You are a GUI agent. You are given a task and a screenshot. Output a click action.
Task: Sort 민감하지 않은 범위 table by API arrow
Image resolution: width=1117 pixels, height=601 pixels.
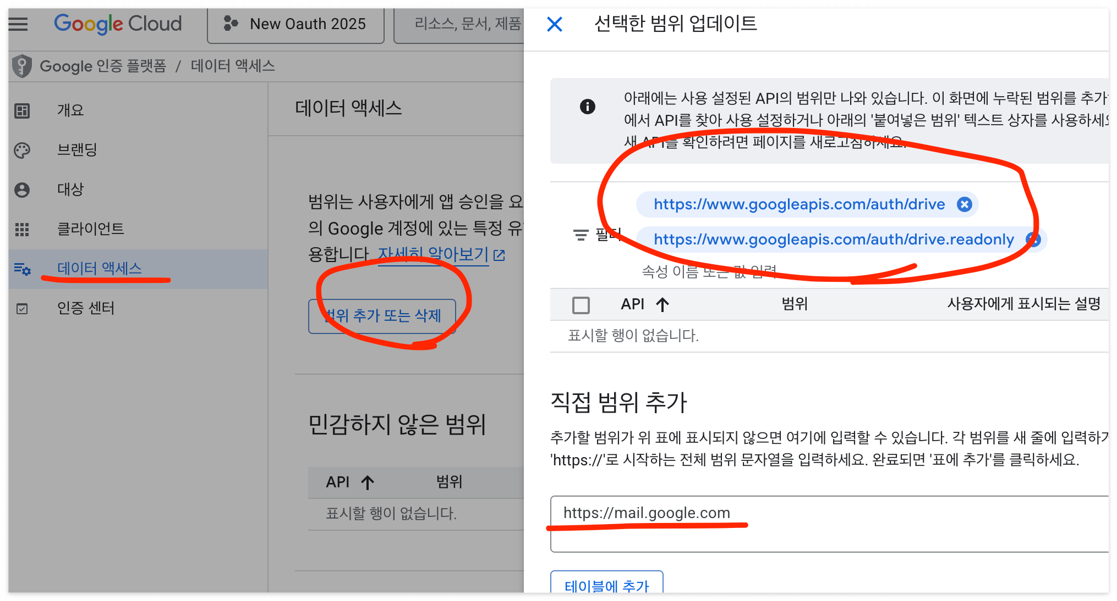[368, 482]
